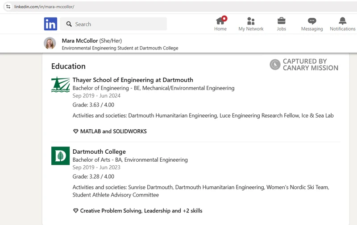This screenshot has height=225, width=357.
Task: Click Mara McCollor's profile photo
Action: tap(50, 43)
